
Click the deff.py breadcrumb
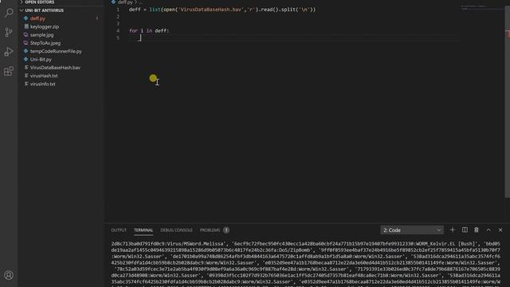click(x=125, y=2)
